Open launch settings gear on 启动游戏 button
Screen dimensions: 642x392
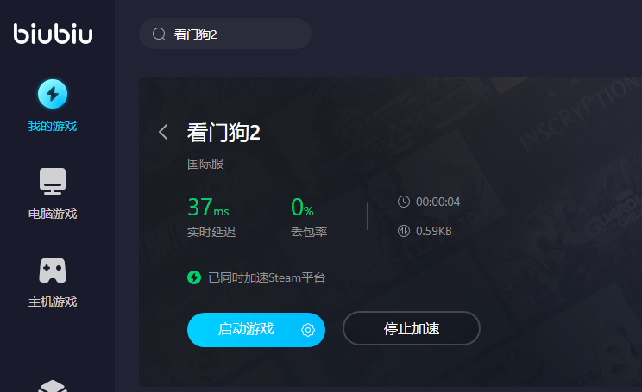coord(308,330)
